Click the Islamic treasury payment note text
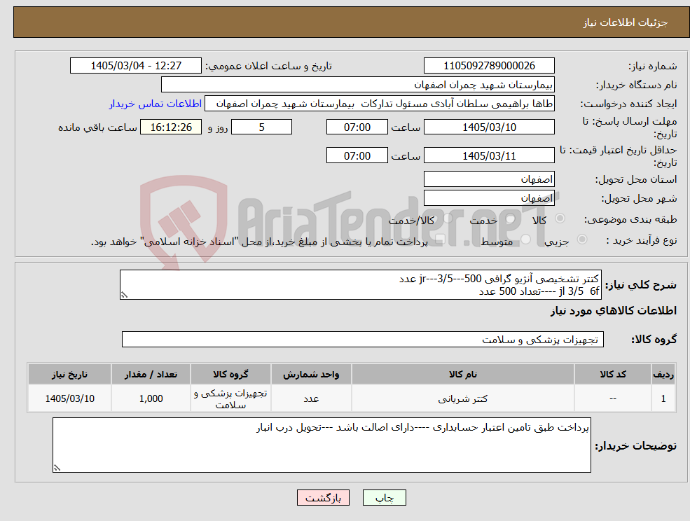690x521 pixels. pos(259,242)
